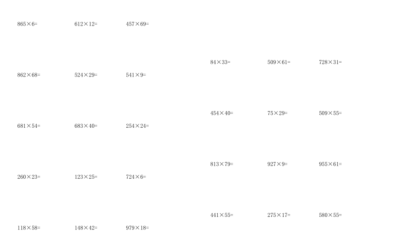Click the 509×61= equation
The height and width of the screenshot is (250, 412).
[x=279, y=62]
